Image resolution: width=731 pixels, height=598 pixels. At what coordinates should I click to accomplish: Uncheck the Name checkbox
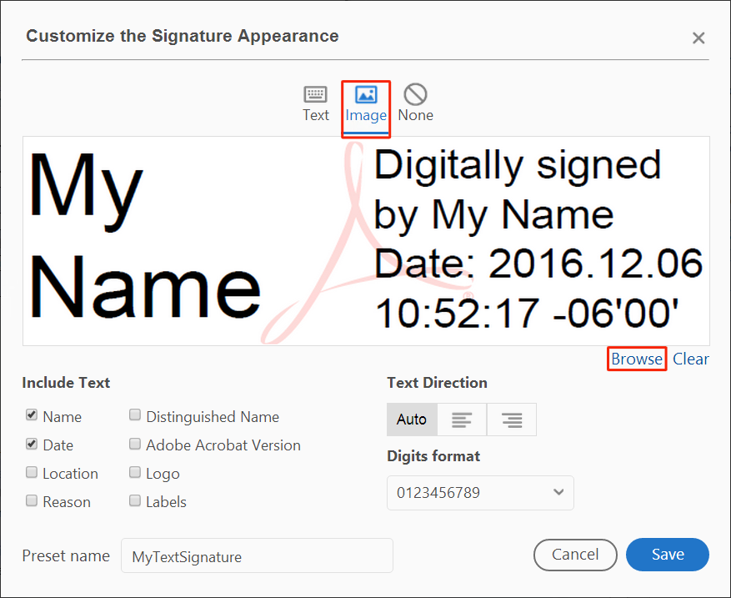tap(32, 415)
